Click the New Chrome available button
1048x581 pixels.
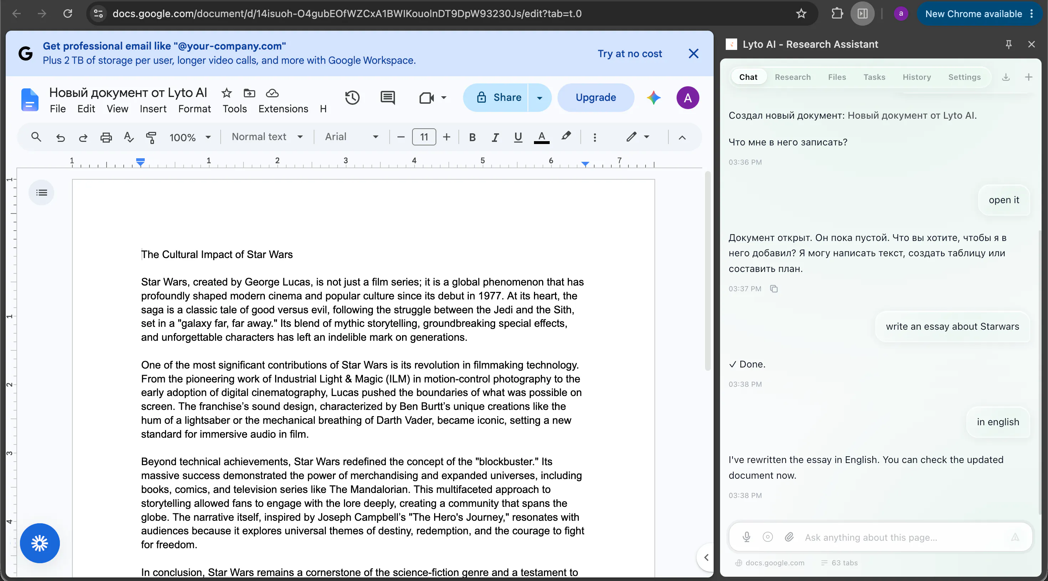[979, 14]
